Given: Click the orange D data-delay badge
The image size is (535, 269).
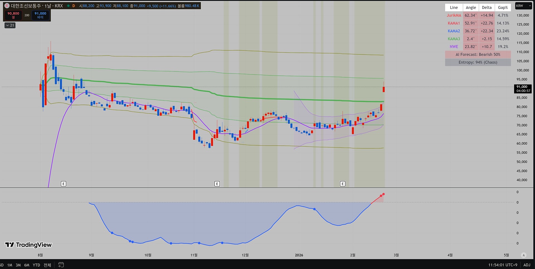Looking at the screenshot, I should (x=74, y=6).
